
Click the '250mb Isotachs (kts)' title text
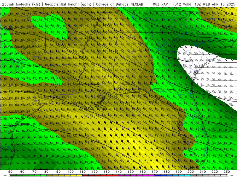[x=21, y=4]
